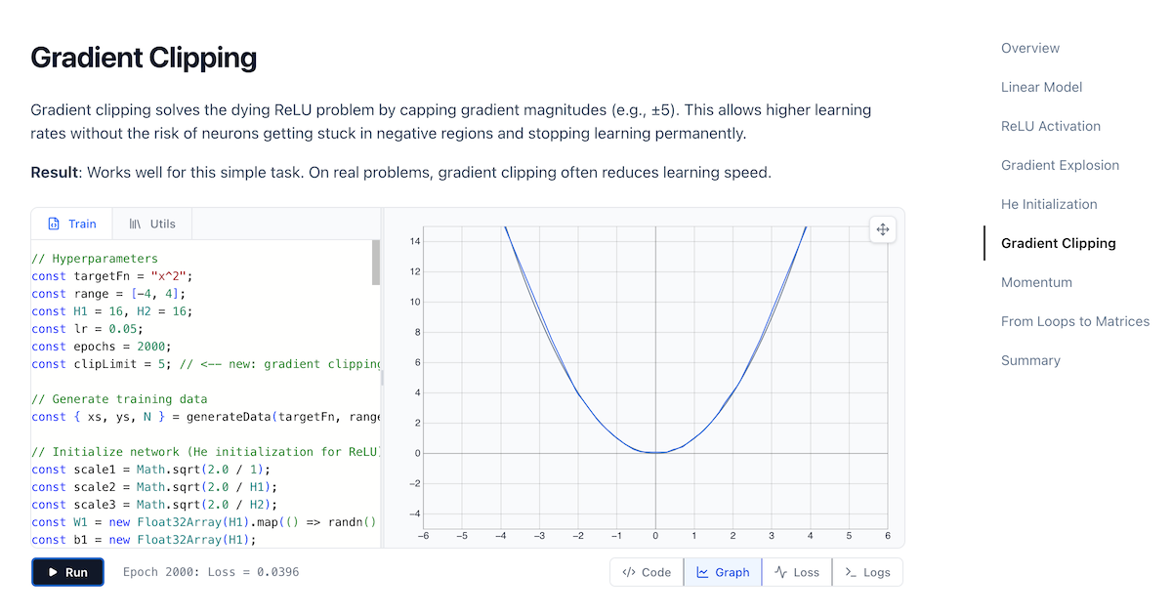Toggle the Loss view on

click(x=796, y=572)
